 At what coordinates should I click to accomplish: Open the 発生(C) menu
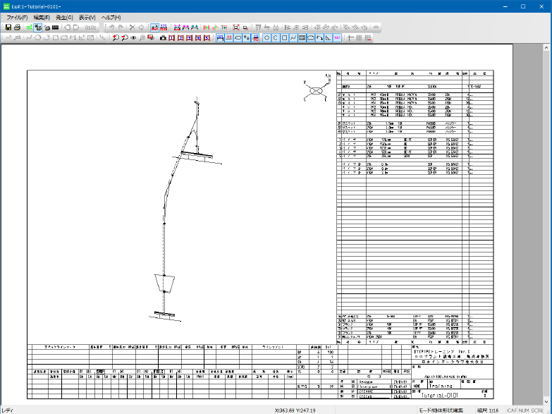pos(64,17)
